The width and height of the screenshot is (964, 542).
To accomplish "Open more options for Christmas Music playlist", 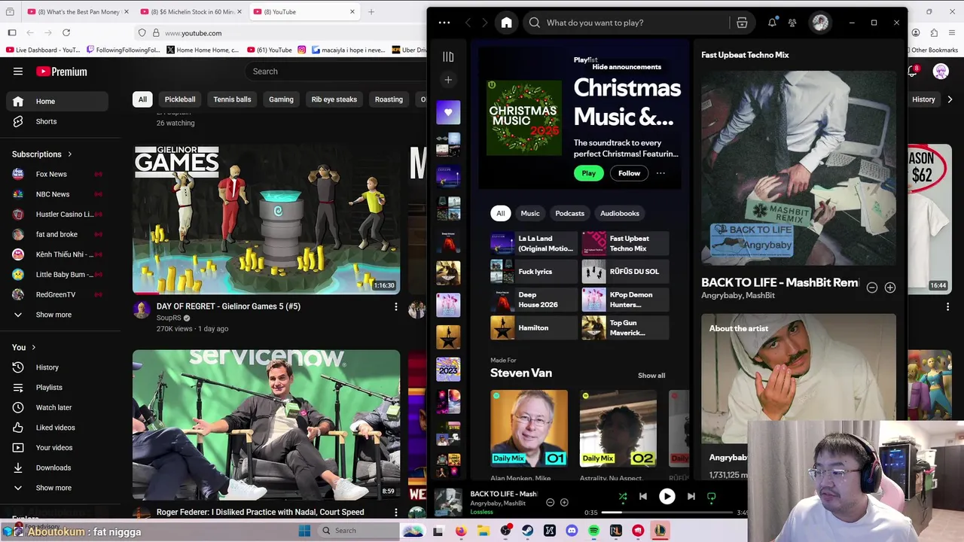I will [660, 173].
